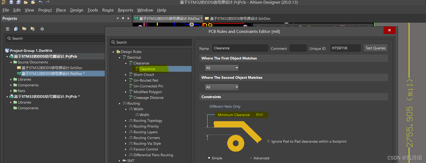Click the Save icon in the title bar
Viewport: 426px width, 163px height.
pos(11,2)
